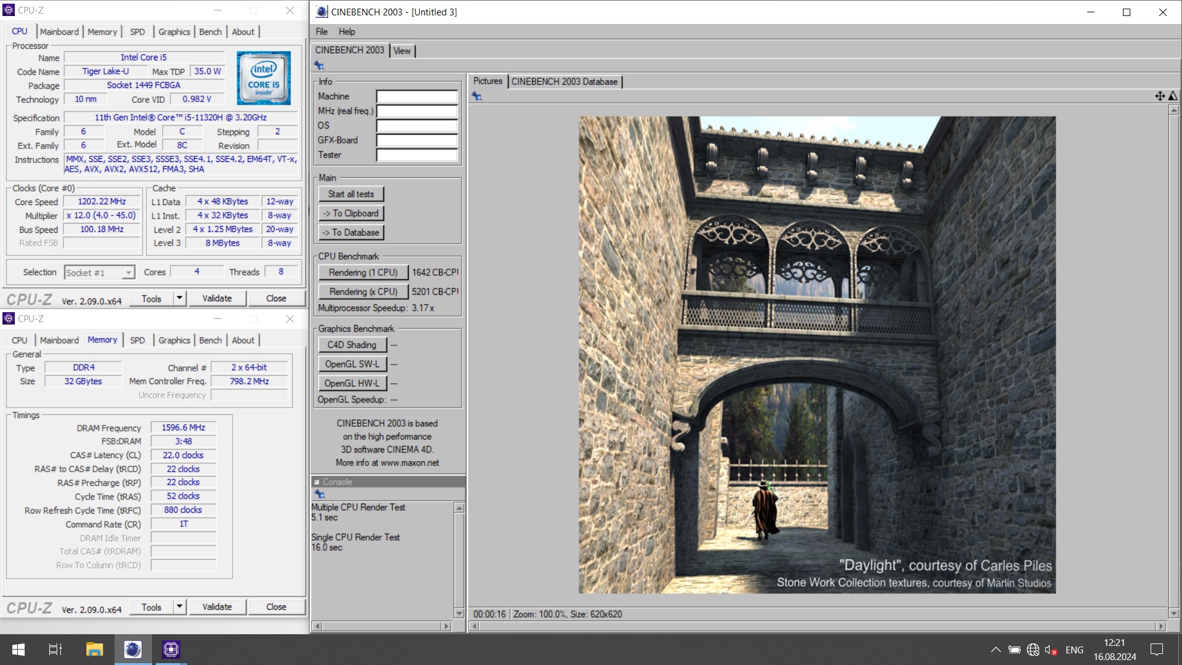Switch to CINEBENCH taskbar icon
This screenshot has height=665, width=1182.
click(x=132, y=650)
